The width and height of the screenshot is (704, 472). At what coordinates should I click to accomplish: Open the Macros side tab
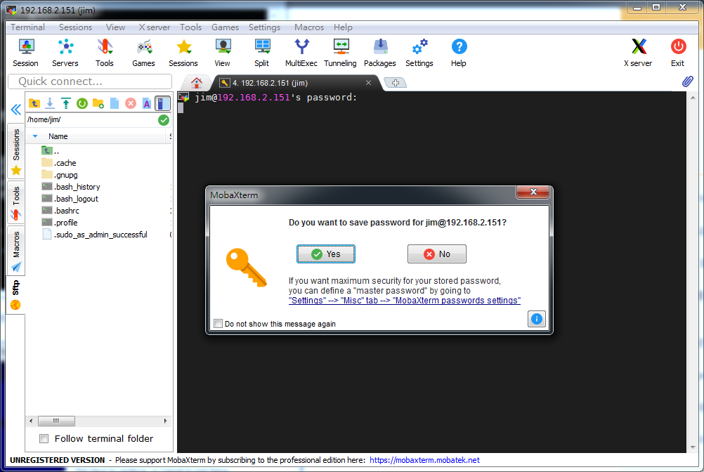click(x=16, y=250)
